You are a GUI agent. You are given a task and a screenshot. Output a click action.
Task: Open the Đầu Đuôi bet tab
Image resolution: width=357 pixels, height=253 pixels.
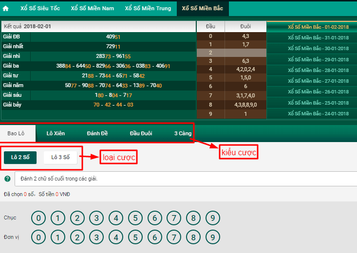tap(141, 133)
